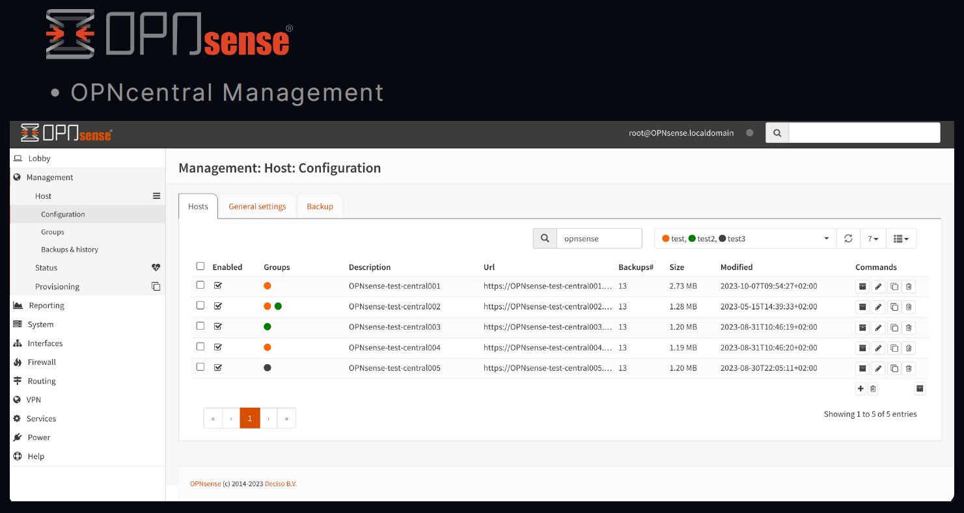Focus the top header search input
The height and width of the screenshot is (513, 964).
864,133
